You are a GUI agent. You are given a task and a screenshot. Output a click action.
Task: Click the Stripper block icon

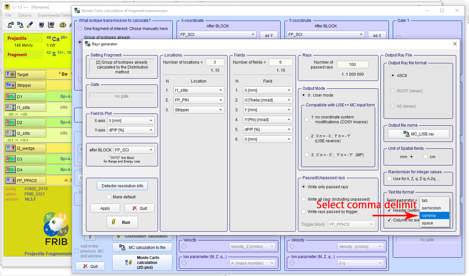[x=10, y=85]
